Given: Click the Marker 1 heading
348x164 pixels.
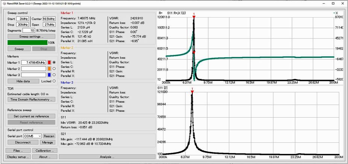Looking at the screenshot, I should click(67, 13).
